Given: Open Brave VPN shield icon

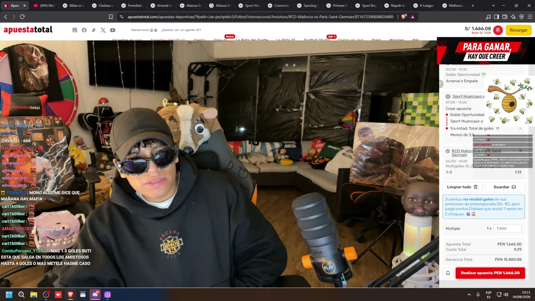Looking at the screenshot, I should point(522,17).
